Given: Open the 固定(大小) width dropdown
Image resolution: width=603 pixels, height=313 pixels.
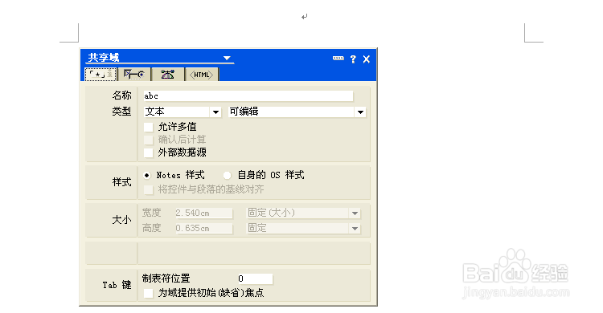Looking at the screenshot, I should (x=355, y=213).
